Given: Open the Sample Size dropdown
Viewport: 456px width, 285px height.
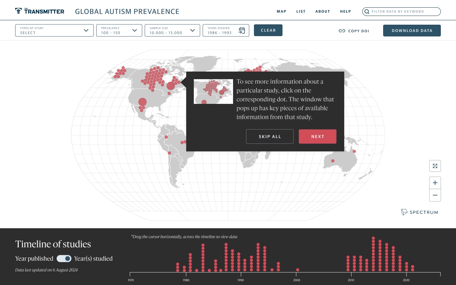Looking at the screenshot, I should tap(172, 30).
